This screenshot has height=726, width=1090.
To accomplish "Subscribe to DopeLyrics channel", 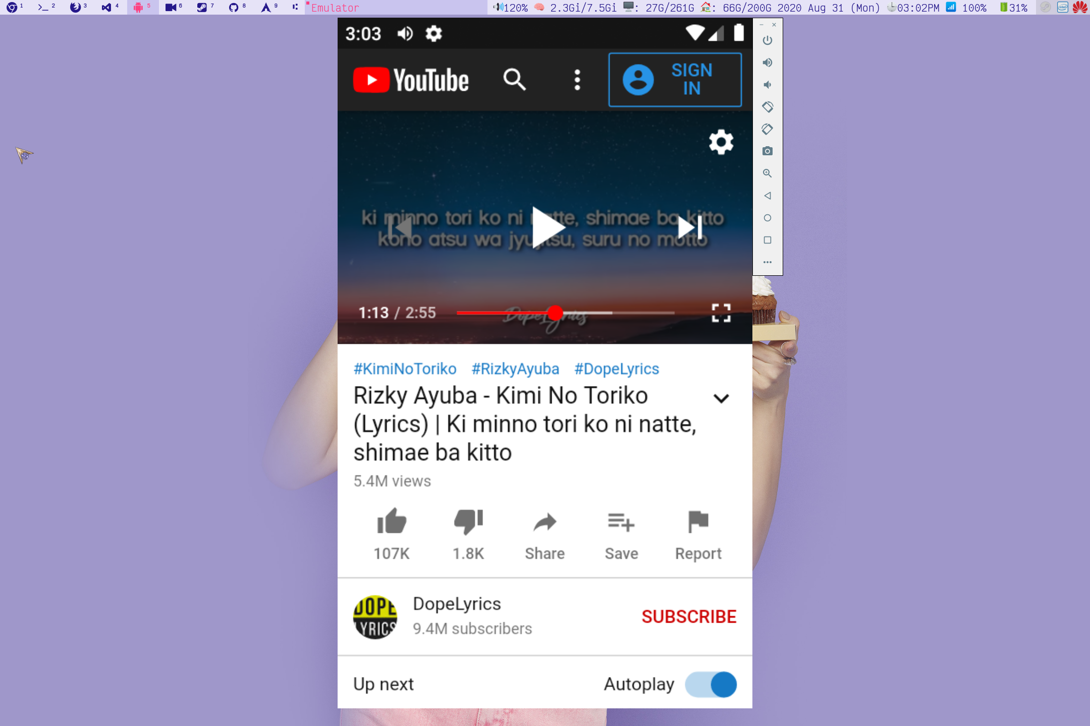I will (689, 617).
